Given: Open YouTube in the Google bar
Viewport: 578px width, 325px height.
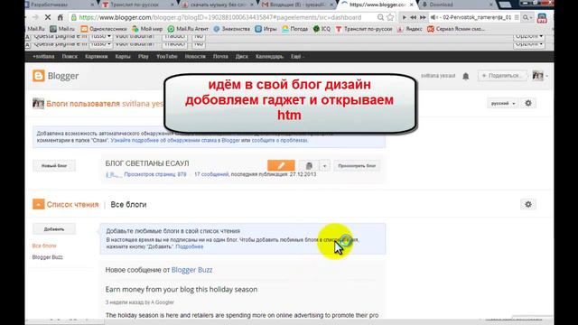Looking at the screenshot, I should (166, 56).
